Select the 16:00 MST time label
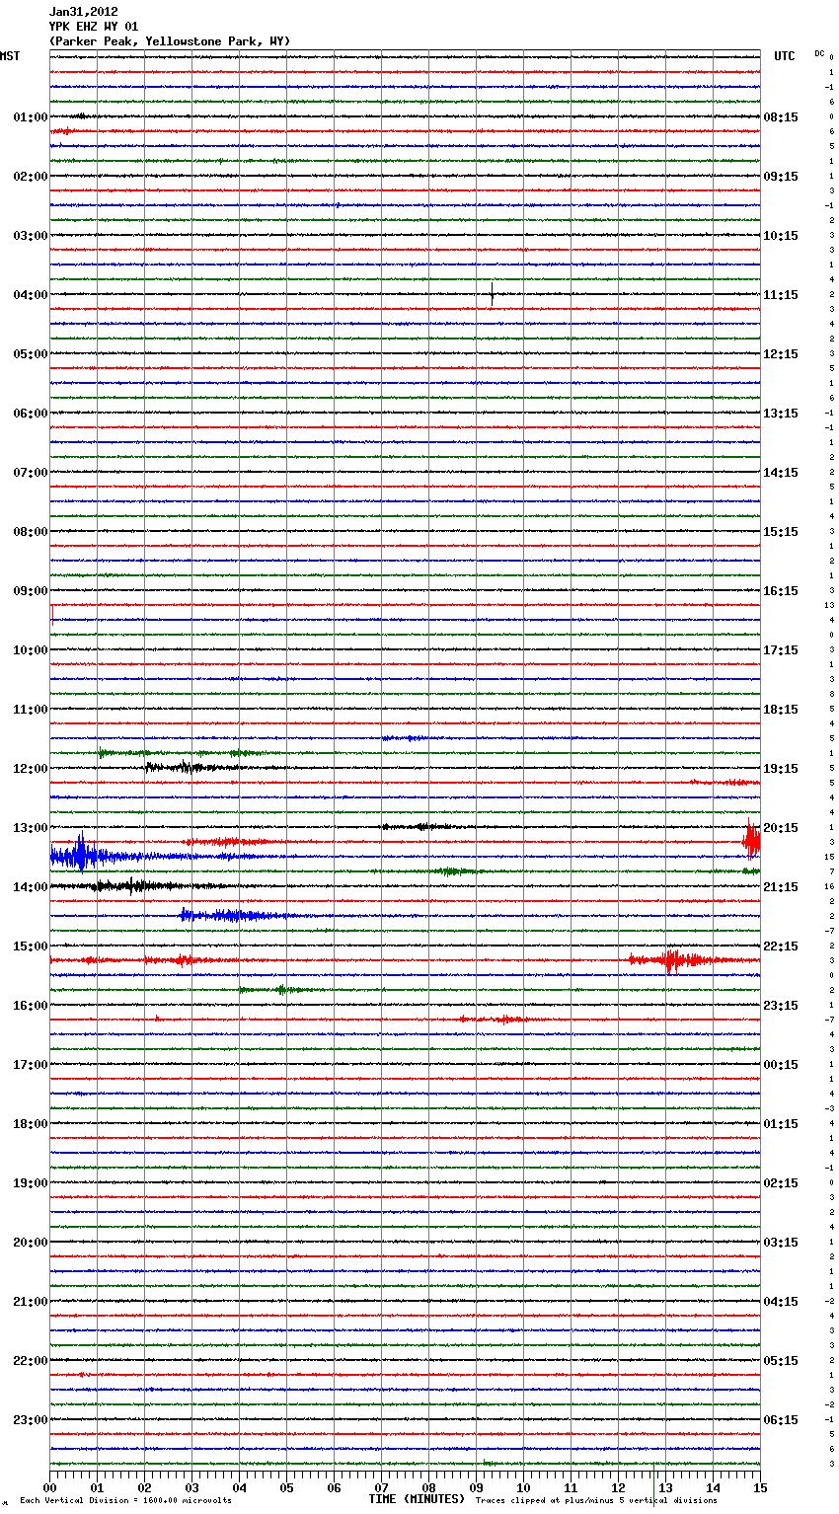 31,1006
